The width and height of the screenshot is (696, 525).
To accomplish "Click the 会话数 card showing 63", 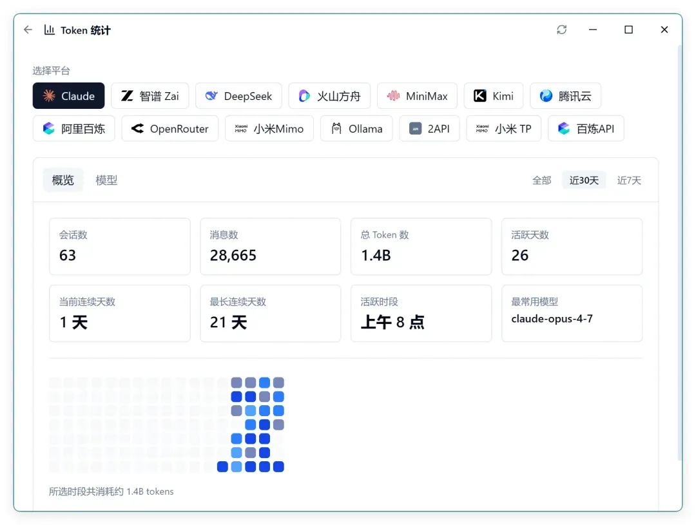I will pos(120,246).
